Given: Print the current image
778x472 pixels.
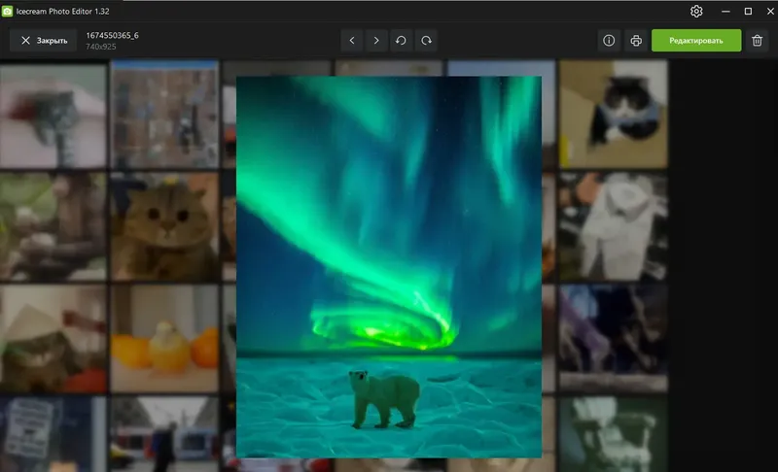Looking at the screenshot, I should tap(636, 41).
